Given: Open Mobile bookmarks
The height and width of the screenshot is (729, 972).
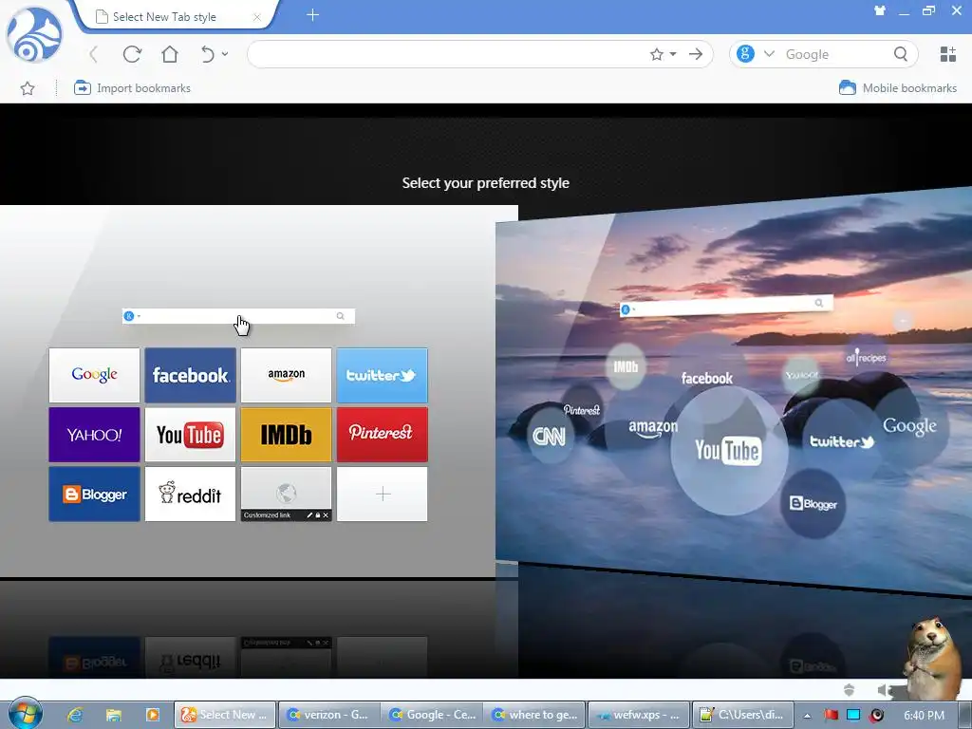Looking at the screenshot, I should pos(897,88).
